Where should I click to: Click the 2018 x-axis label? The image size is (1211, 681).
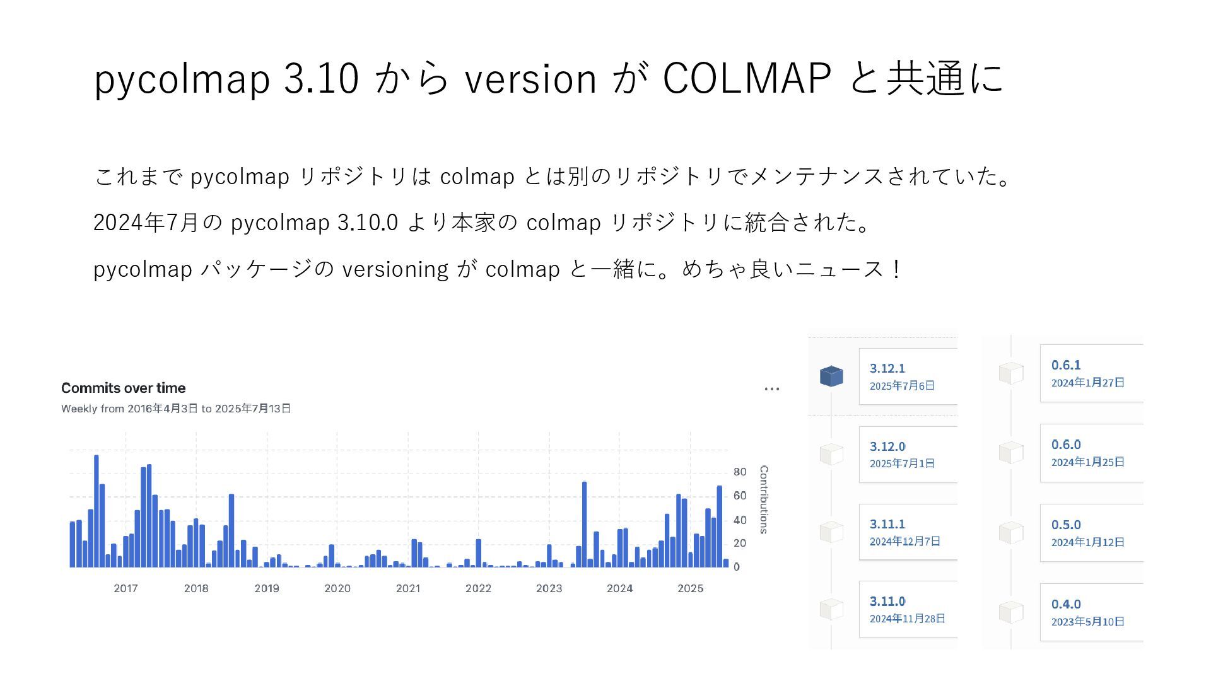[x=196, y=588]
